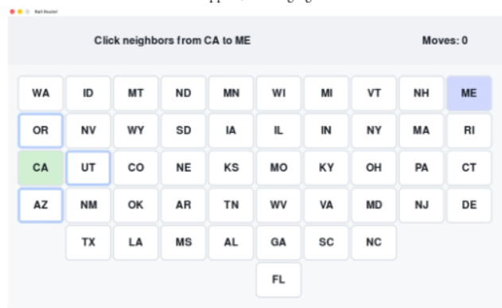Select the CO state tile
The height and width of the screenshot is (308, 502).
click(136, 168)
